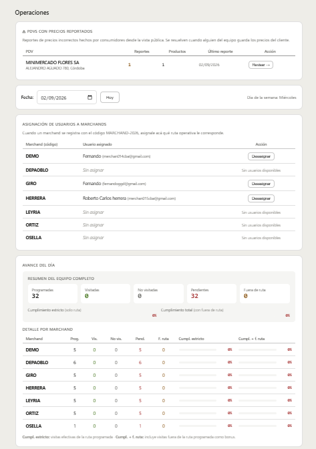The image size is (316, 449).
Task: Open the calendar picker icon in Fecha field
Action: click(90, 98)
